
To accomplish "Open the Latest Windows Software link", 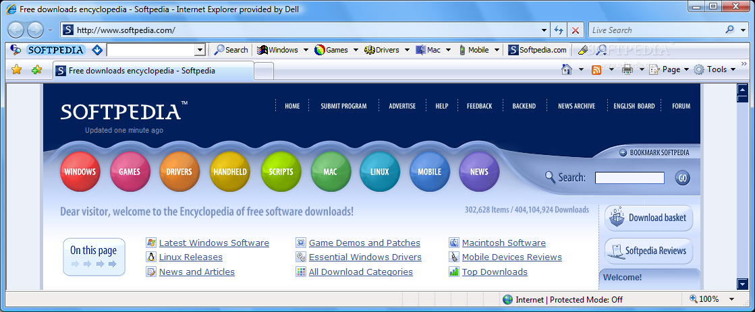I will click(214, 243).
